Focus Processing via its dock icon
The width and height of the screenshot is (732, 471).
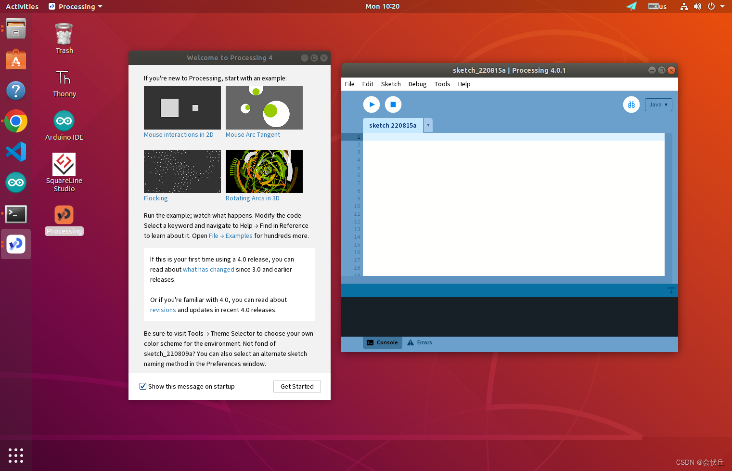coord(16,244)
